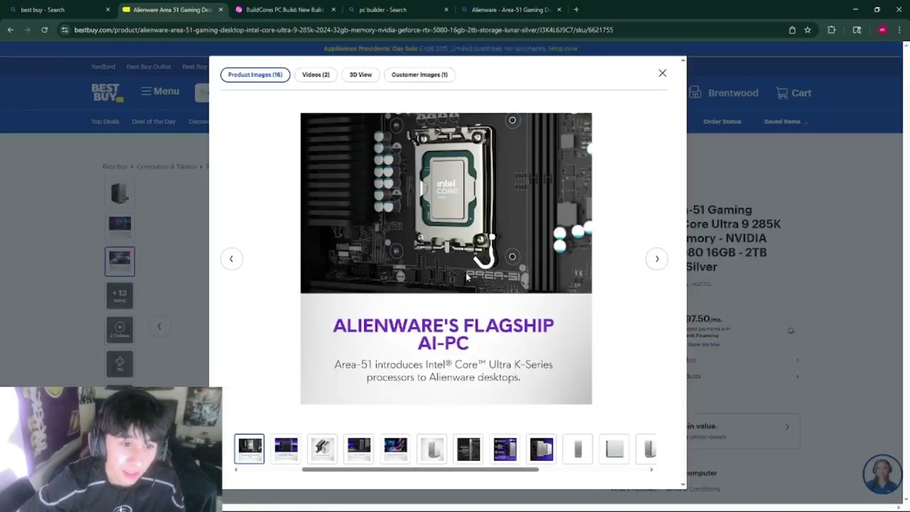Select the sixth thumbnail showing the silver tower
The height and width of the screenshot is (512, 910).
[x=432, y=449]
